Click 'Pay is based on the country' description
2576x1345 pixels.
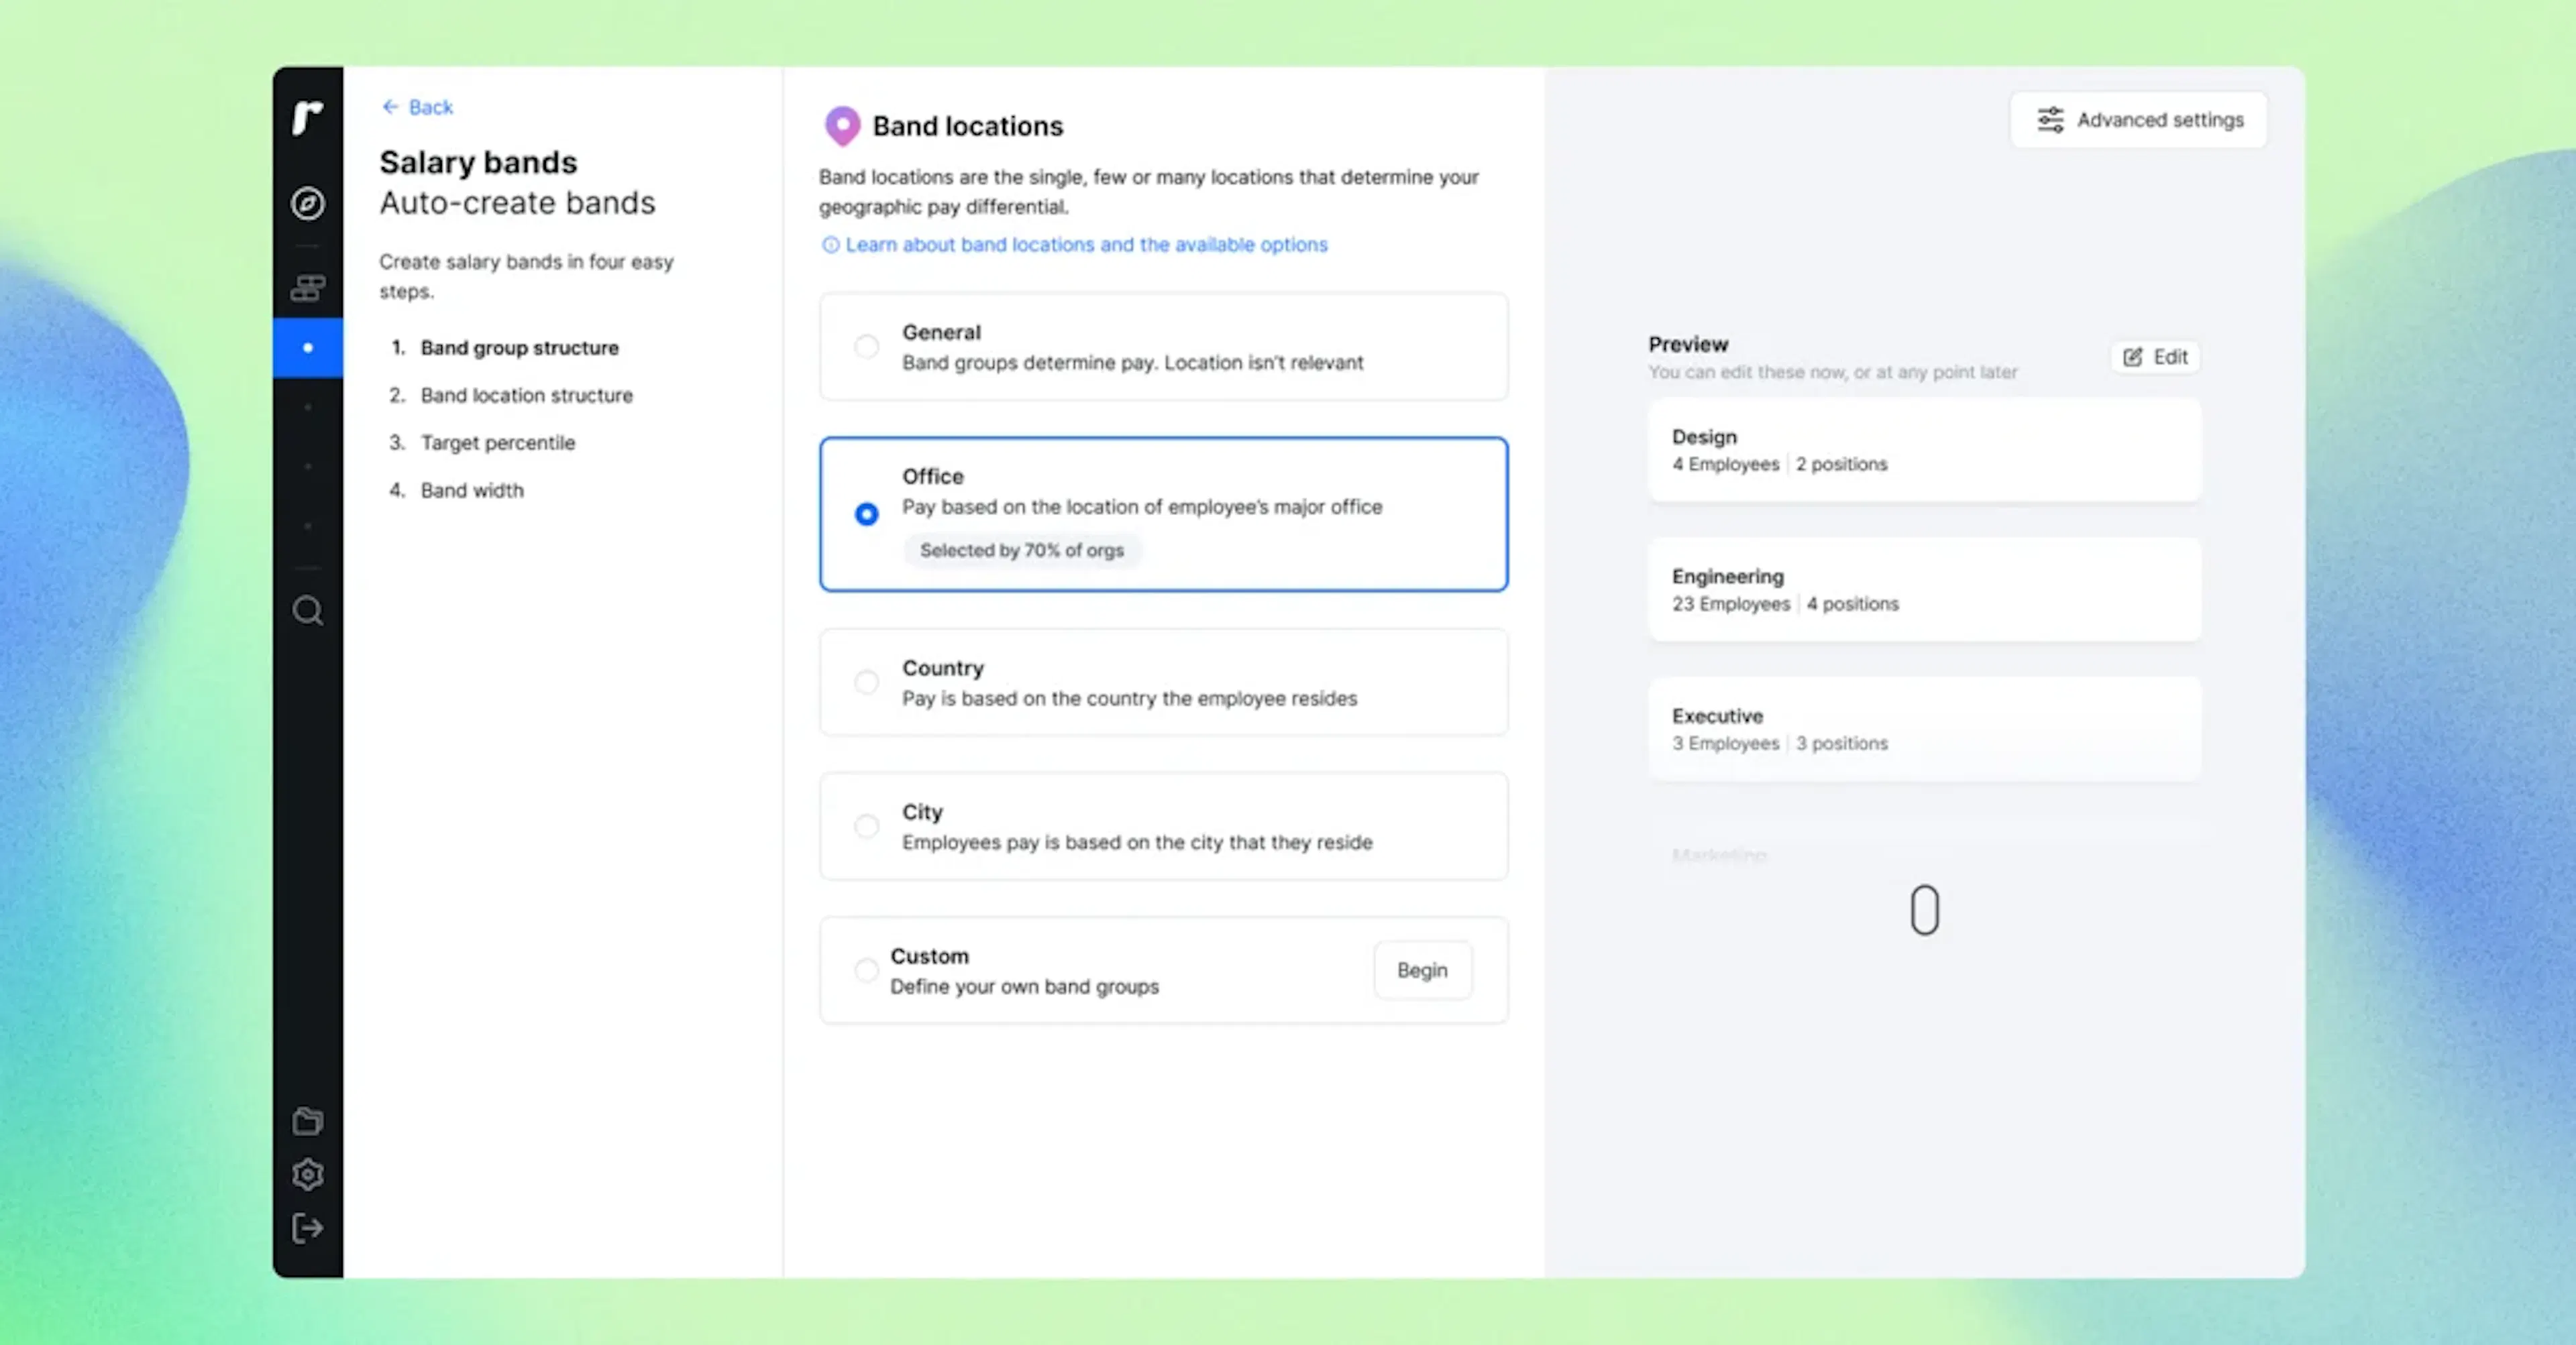pyautogui.click(x=1129, y=699)
